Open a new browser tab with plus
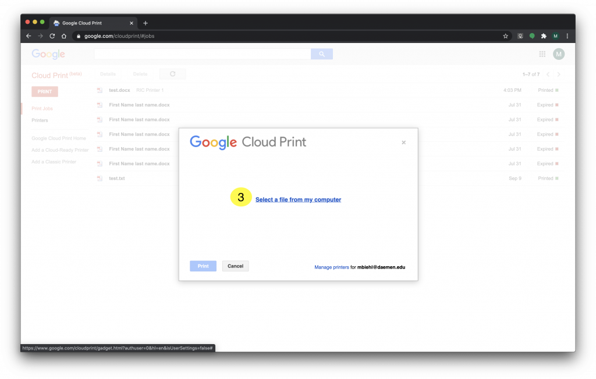 point(145,23)
